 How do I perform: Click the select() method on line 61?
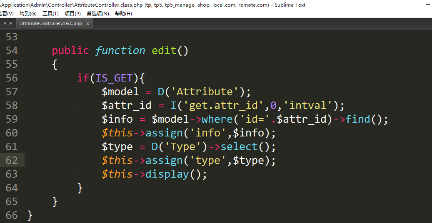[239, 147]
